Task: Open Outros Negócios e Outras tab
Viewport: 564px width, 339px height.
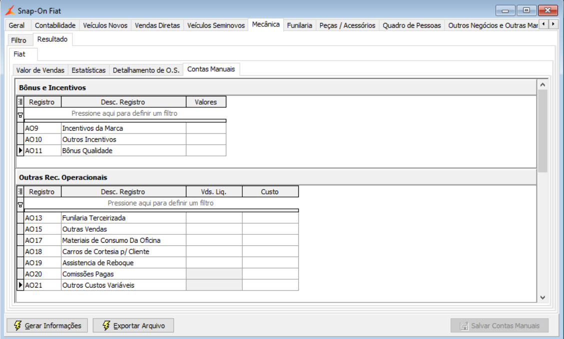Action: click(493, 25)
